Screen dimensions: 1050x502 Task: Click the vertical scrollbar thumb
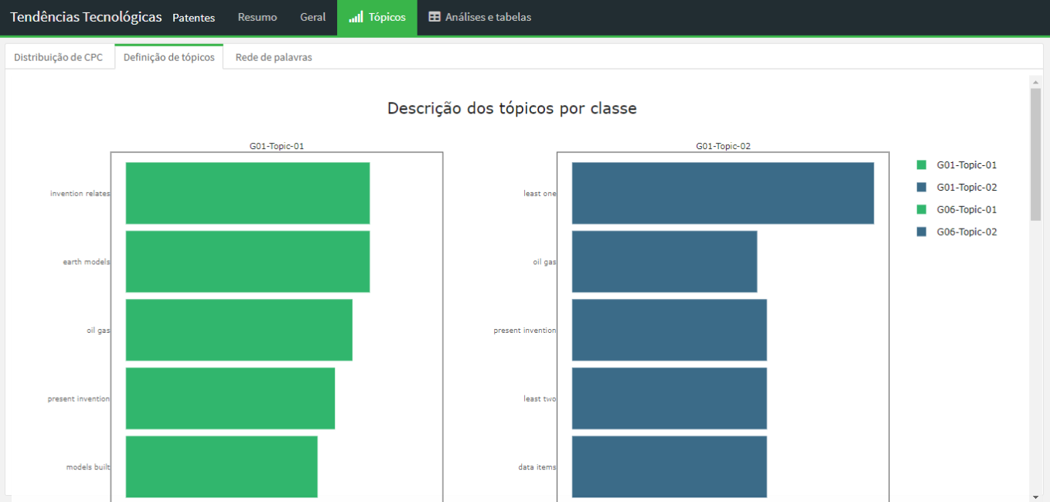(1035, 154)
